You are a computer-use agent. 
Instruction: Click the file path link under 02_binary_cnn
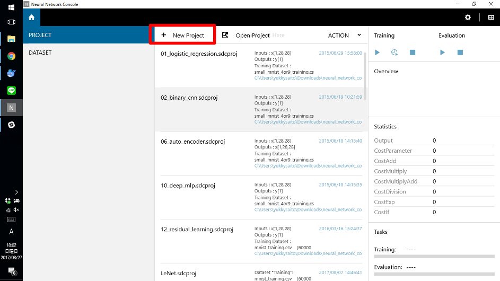[x=308, y=122]
